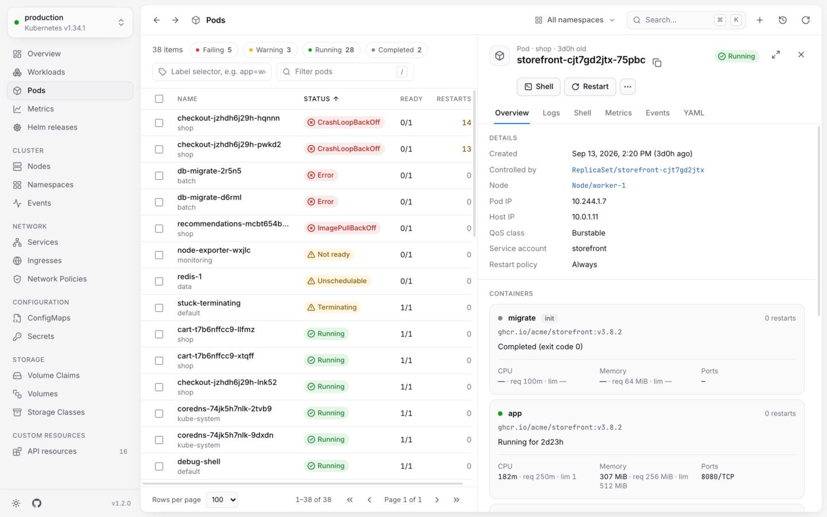Viewport: 827px width, 517px height.
Task: Filter pods by Failing status
Action: click(214, 50)
